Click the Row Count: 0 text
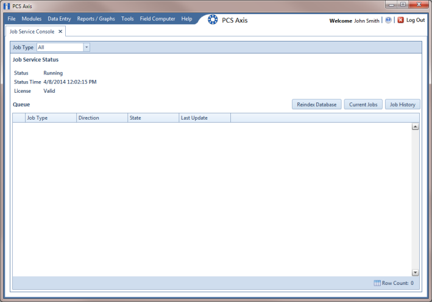 tap(398, 283)
